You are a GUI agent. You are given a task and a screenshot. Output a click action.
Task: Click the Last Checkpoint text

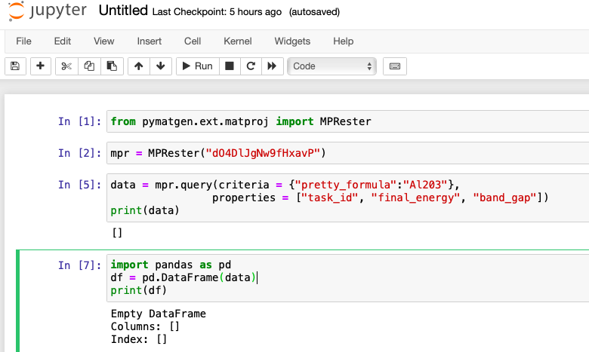pos(217,12)
